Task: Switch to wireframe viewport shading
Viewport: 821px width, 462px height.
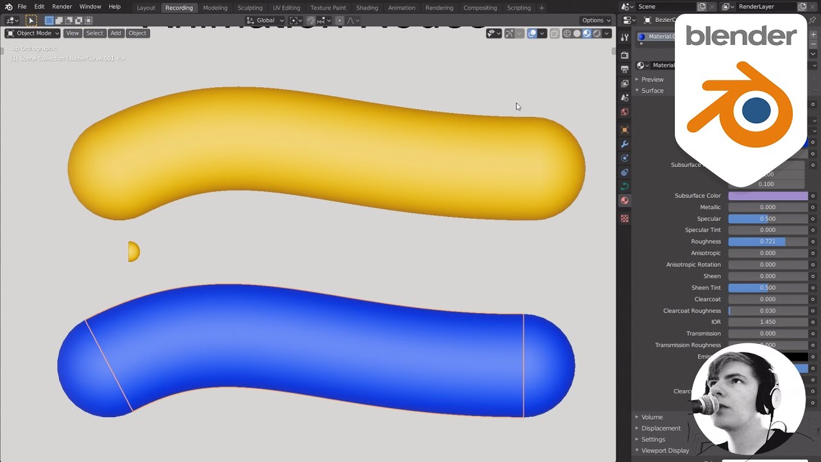Action: pos(567,33)
